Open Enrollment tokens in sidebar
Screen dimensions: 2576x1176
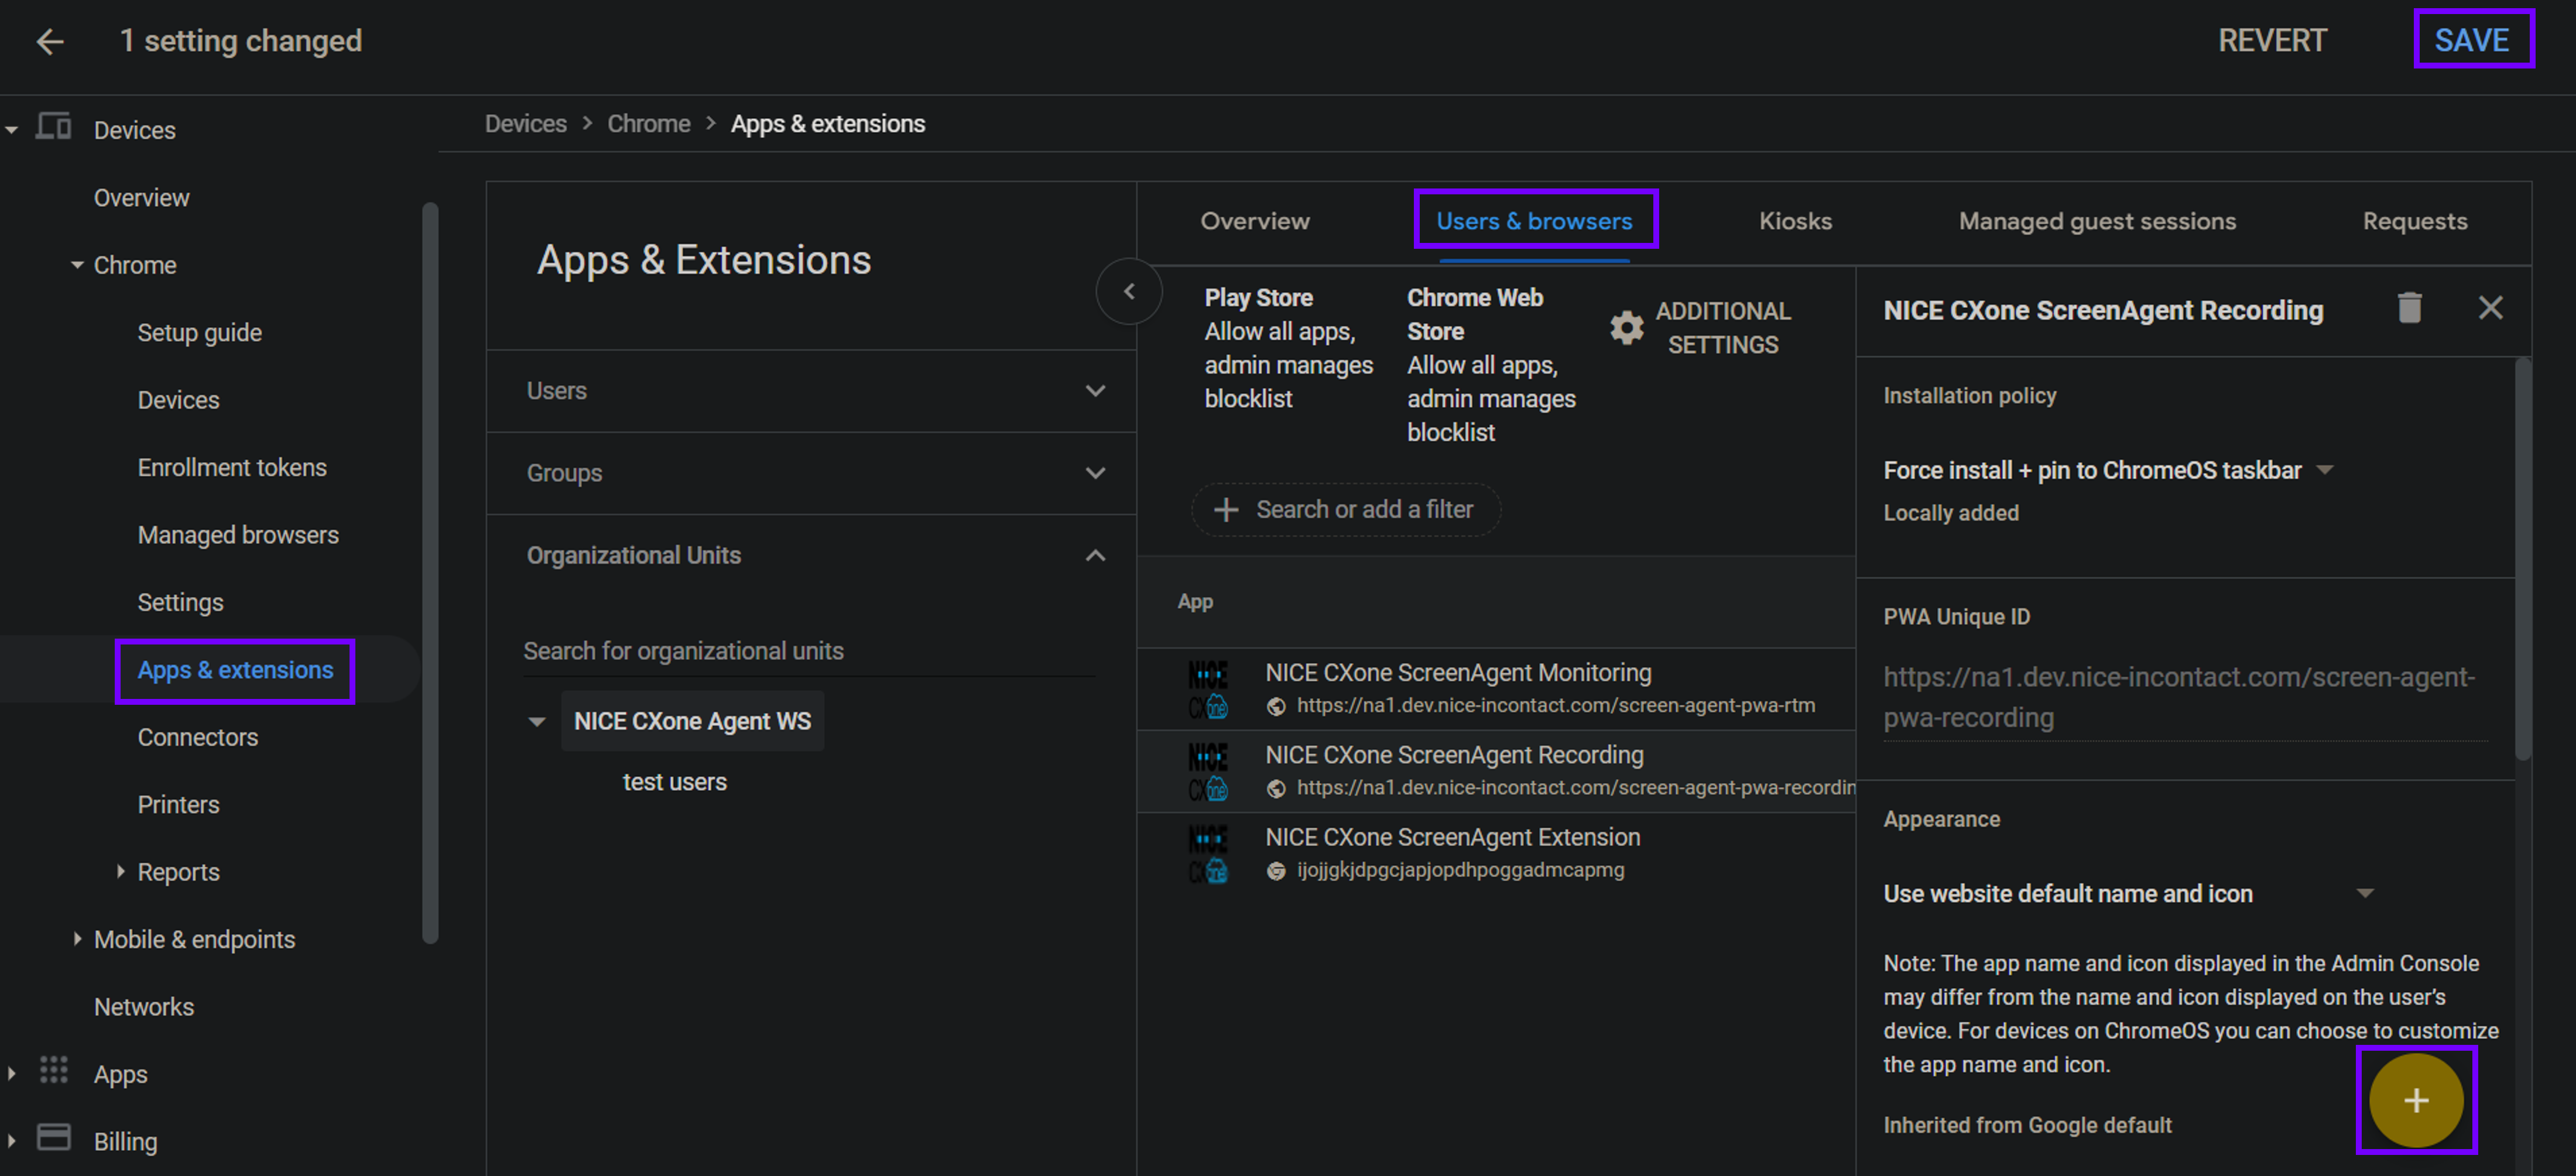(x=232, y=467)
